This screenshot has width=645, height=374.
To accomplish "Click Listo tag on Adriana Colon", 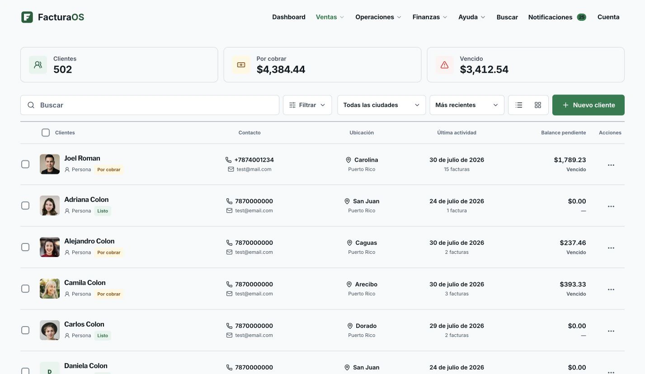I will pyautogui.click(x=103, y=211).
